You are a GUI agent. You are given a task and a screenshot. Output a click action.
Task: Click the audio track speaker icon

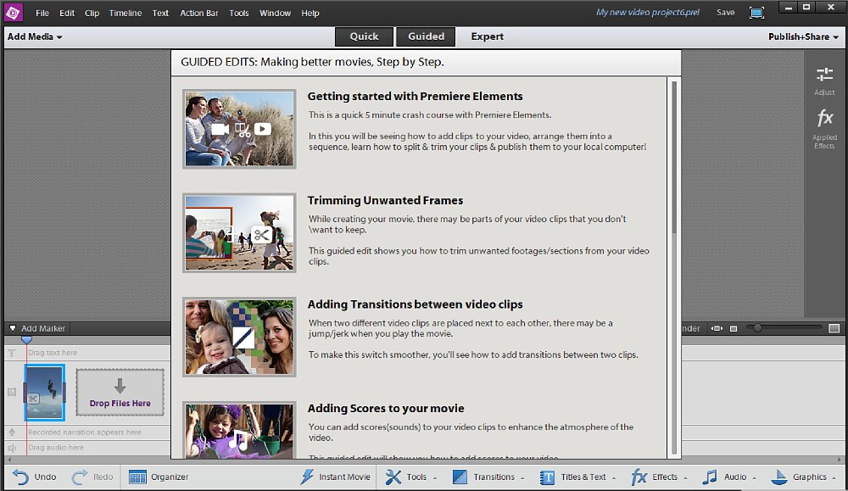point(12,448)
